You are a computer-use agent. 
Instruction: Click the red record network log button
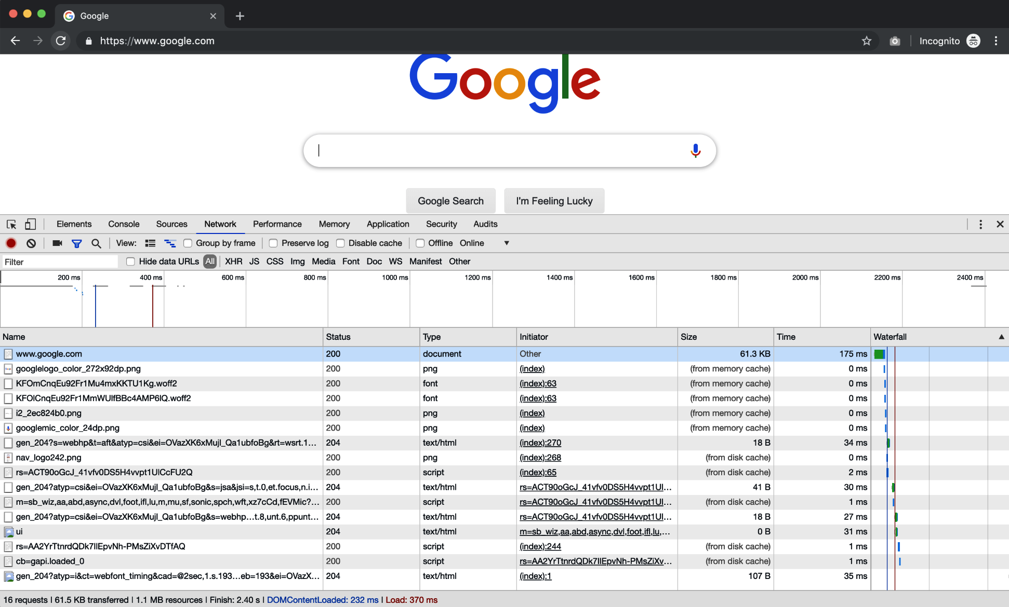click(x=11, y=243)
